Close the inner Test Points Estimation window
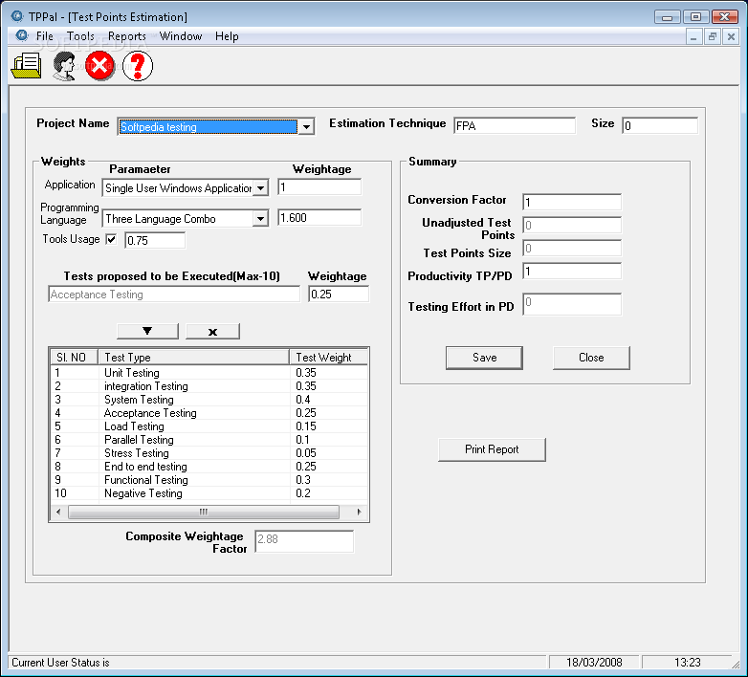Viewport: 748px width, 677px height. click(731, 36)
